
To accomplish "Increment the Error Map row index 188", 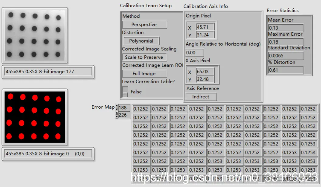I will pyautogui.click(x=117, y=106).
